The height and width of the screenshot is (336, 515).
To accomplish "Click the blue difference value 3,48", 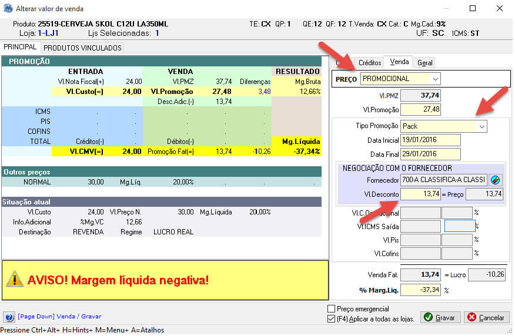I will click(265, 92).
